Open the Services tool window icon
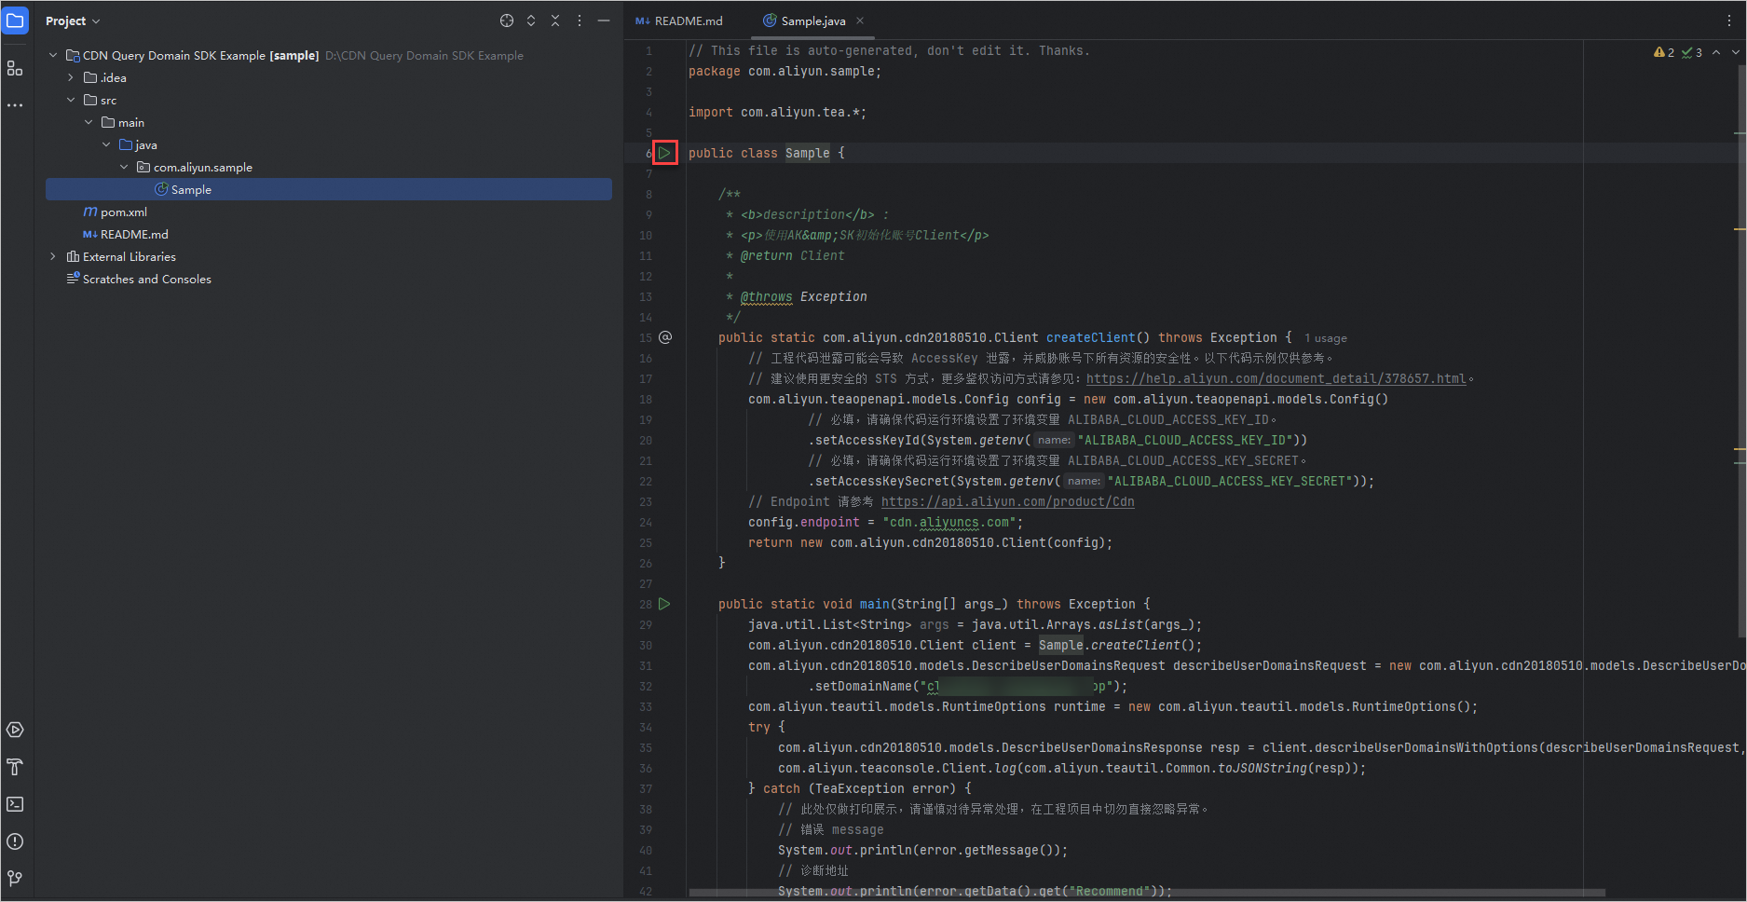This screenshot has height=902, width=1747. point(15,730)
